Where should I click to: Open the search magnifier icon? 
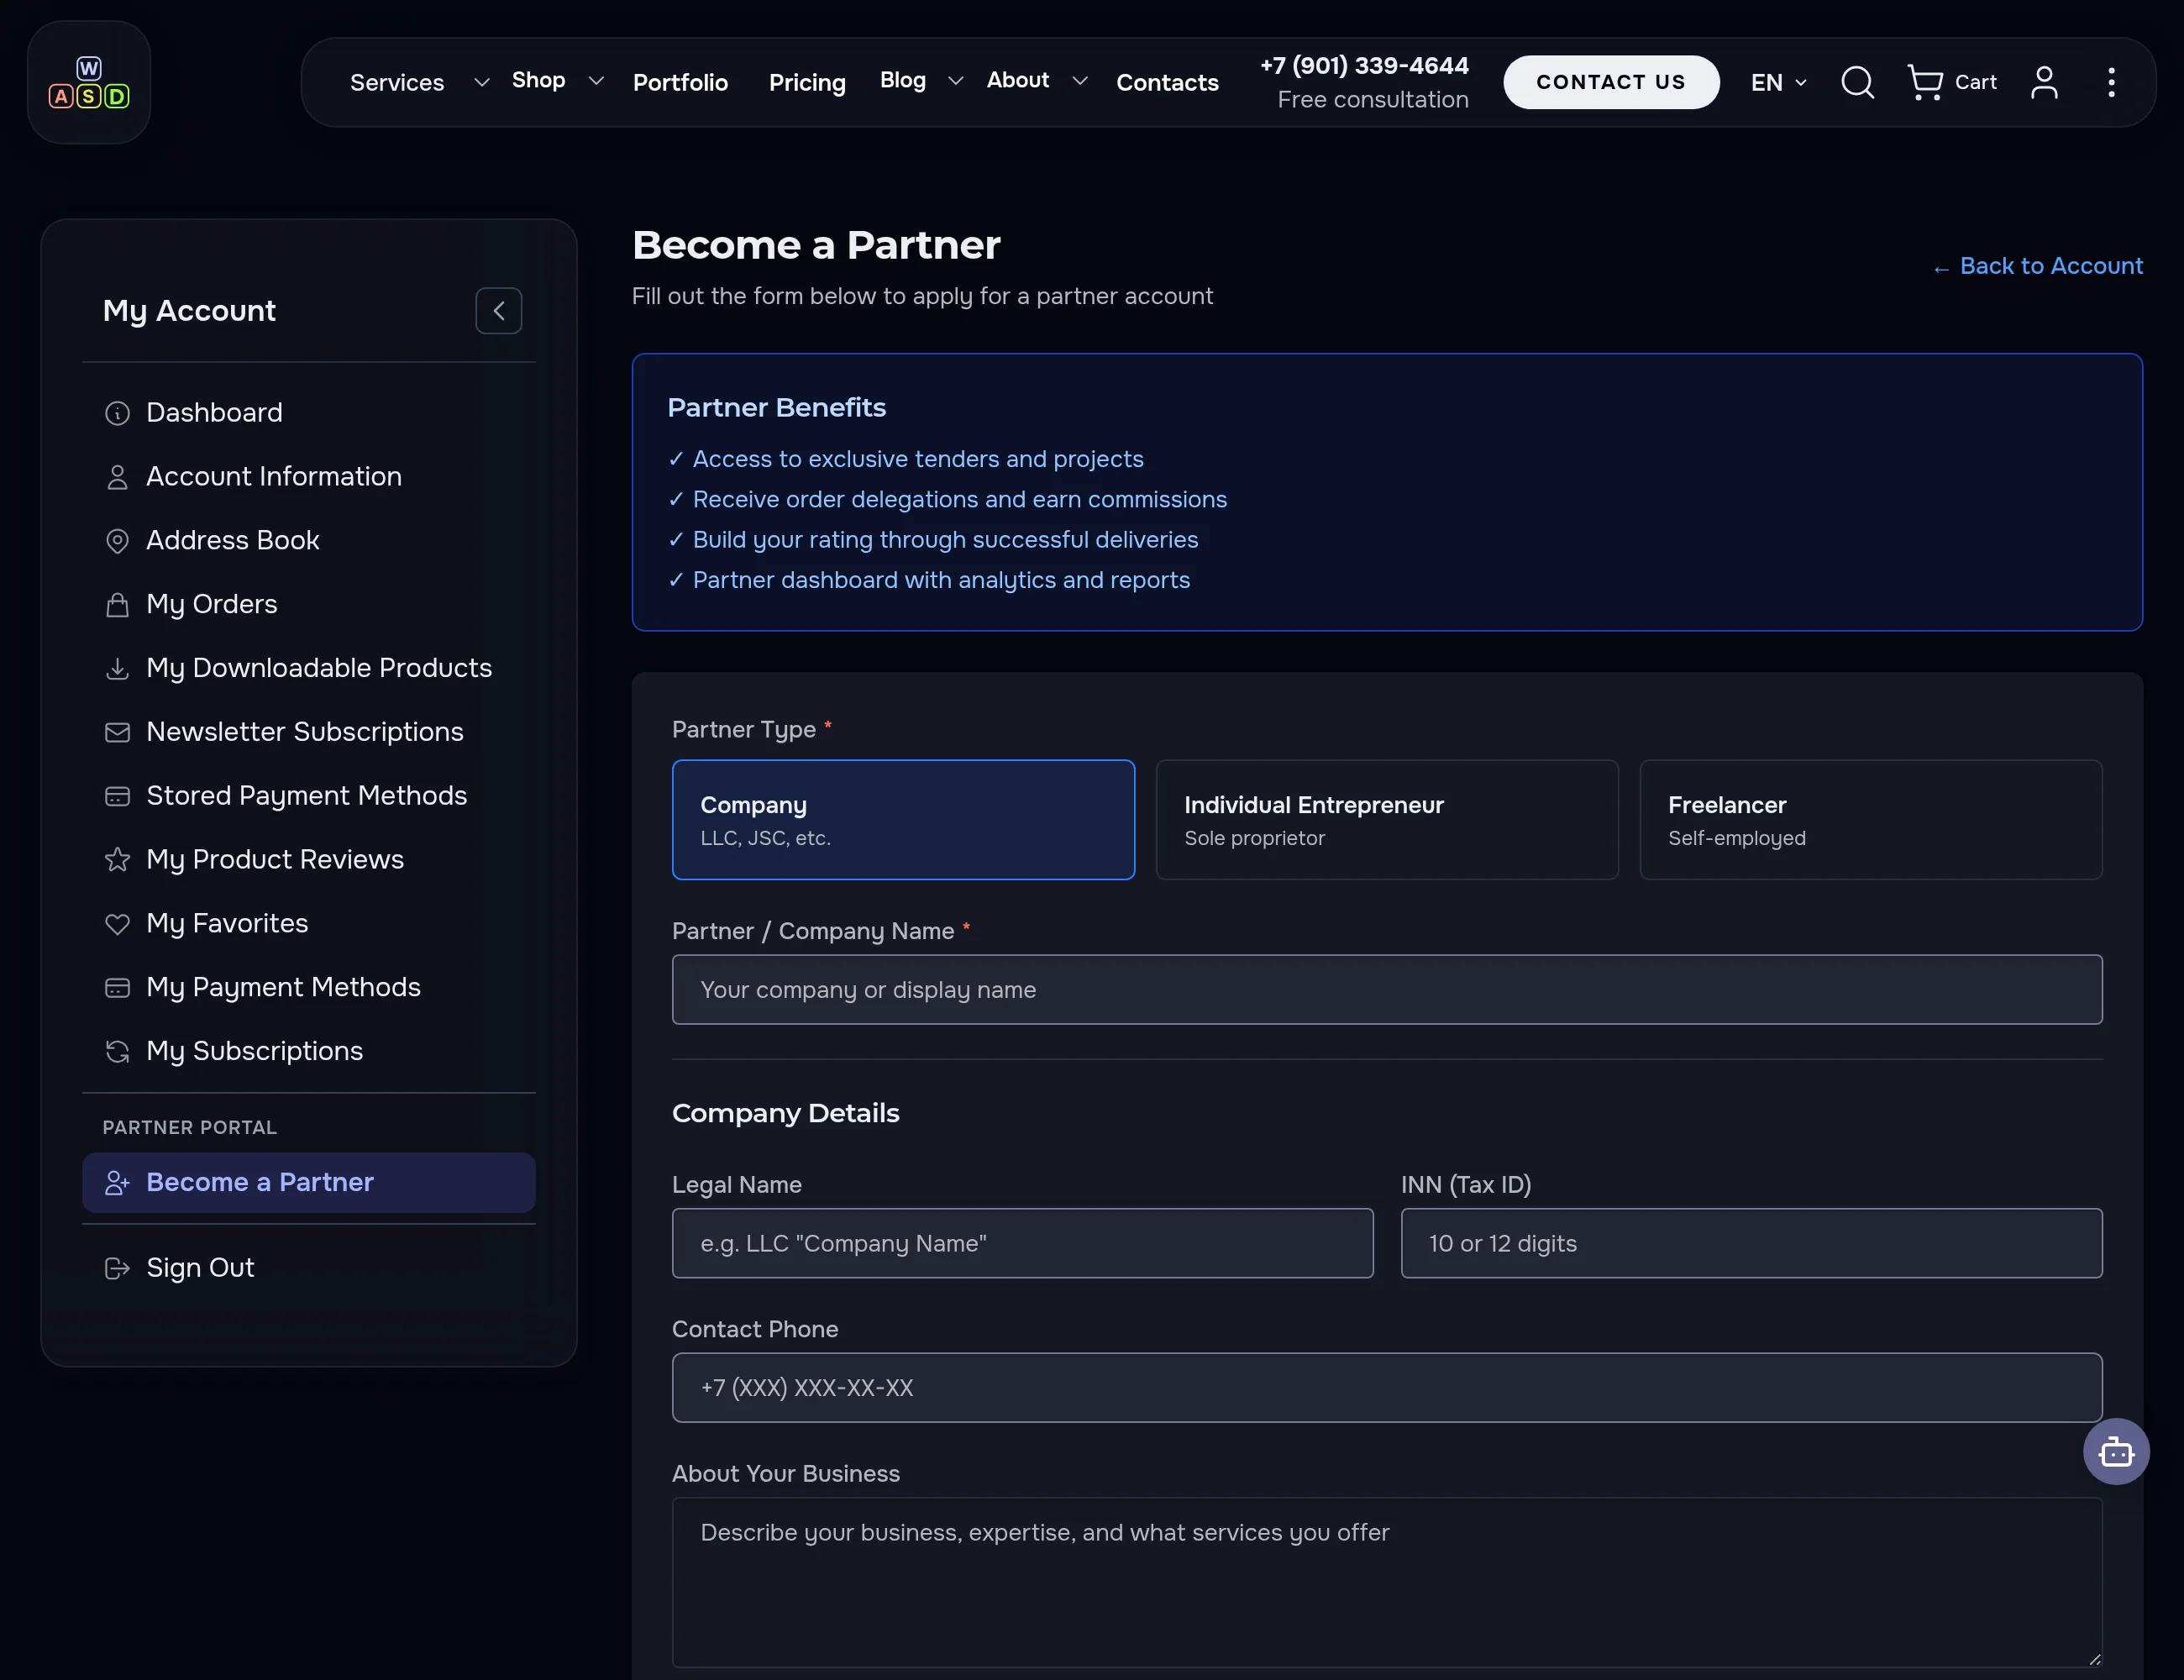coord(1857,82)
